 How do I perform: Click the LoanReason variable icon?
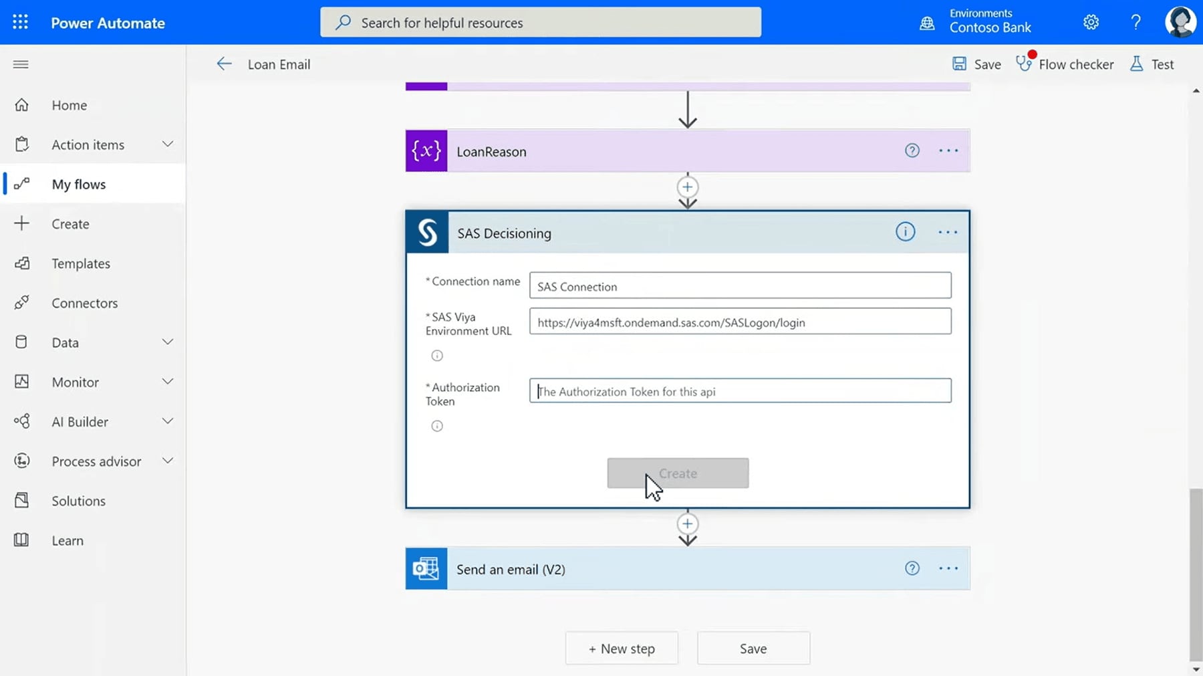coord(426,151)
